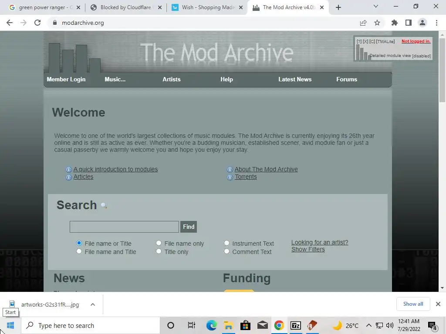Click the volume speaker tray icon
Image resolution: width=446 pixels, height=334 pixels.
coord(390,325)
